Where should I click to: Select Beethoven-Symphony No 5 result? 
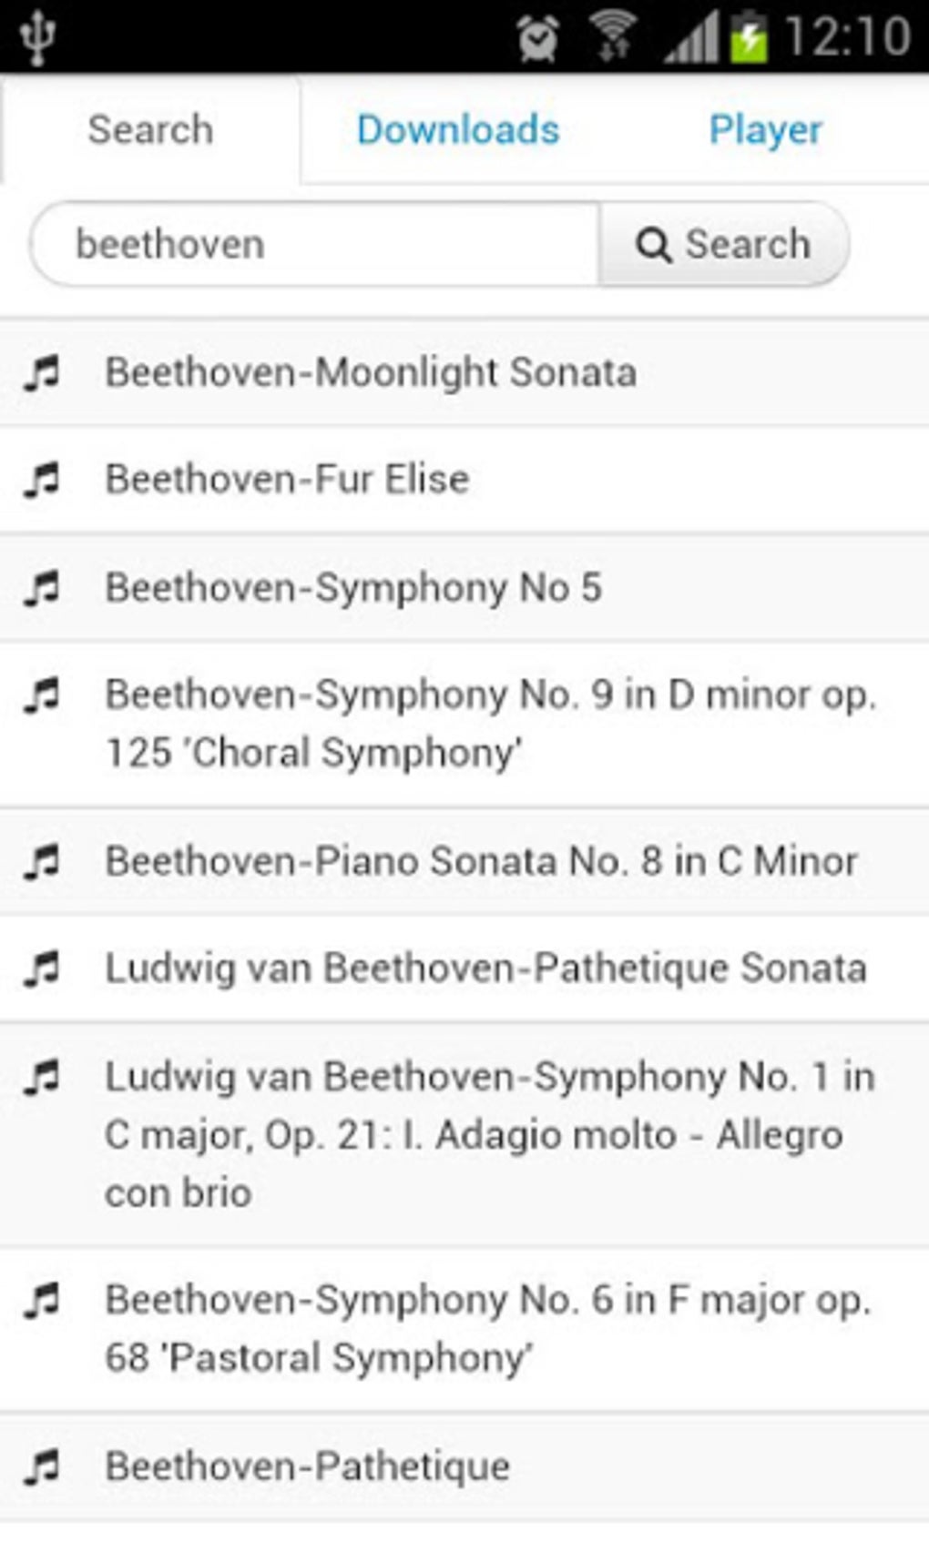coord(353,587)
